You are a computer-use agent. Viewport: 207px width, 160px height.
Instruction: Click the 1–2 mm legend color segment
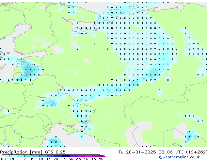(21, 156)
